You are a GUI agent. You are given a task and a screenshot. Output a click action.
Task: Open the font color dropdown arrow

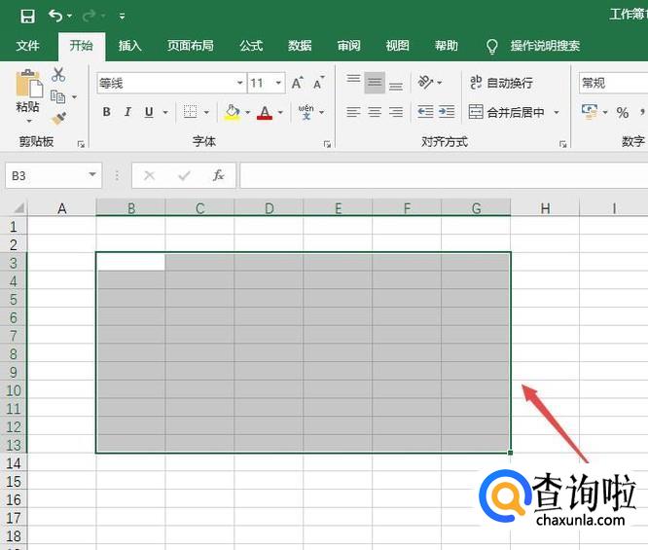coord(280,112)
